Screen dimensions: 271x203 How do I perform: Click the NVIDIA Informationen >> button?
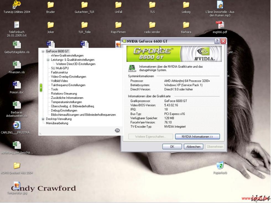[197, 136]
